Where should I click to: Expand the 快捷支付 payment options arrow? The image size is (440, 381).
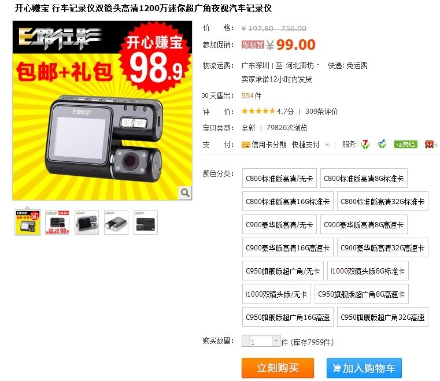[327, 145]
